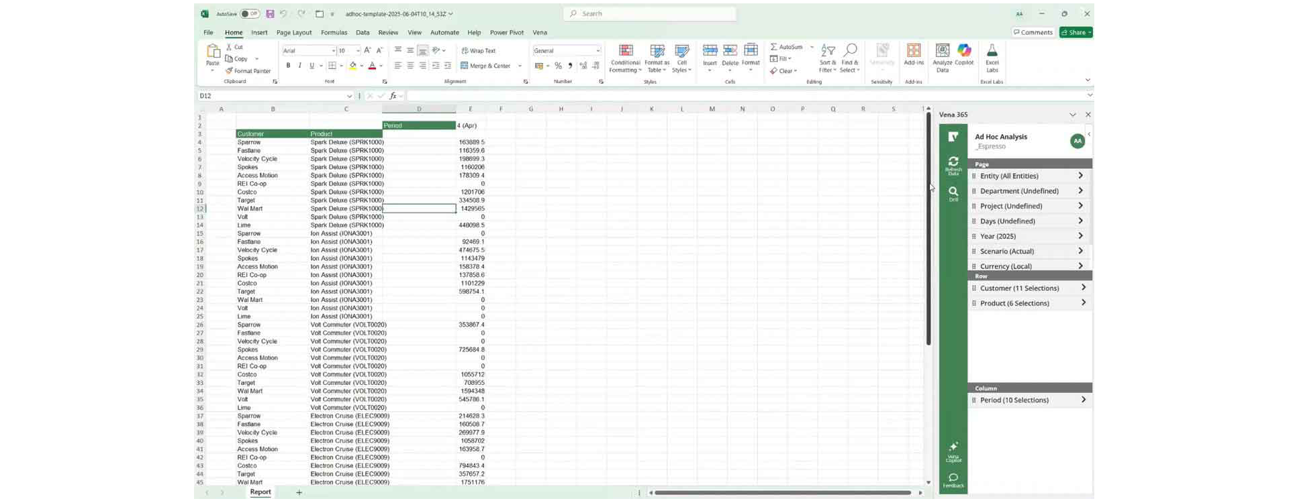Activate the Format Painter tool
The height and width of the screenshot is (503, 1289).
[248, 70]
